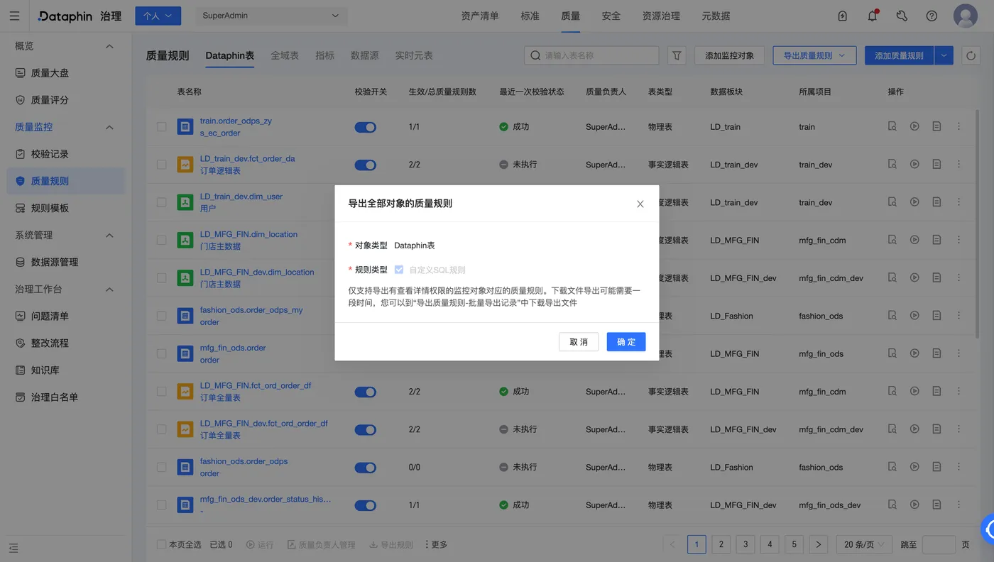Tick the 本页全选 checkbox

click(x=161, y=544)
